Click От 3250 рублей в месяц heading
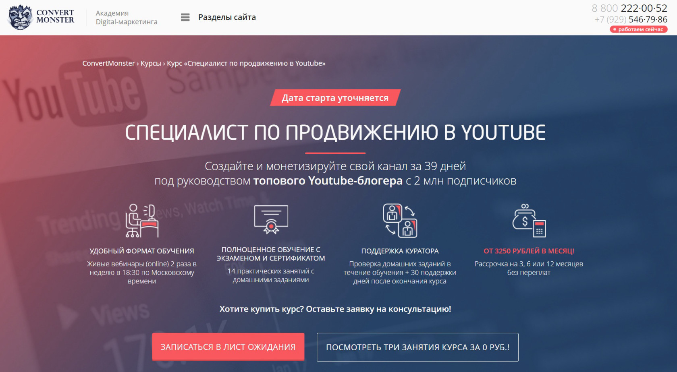Image resolution: width=677 pixels, height=372 pixels. pos(529,251)
